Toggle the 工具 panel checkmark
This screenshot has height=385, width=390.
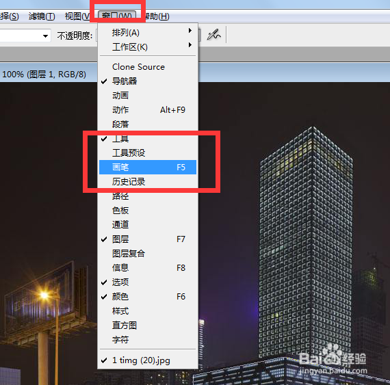(x=148, y=138)
